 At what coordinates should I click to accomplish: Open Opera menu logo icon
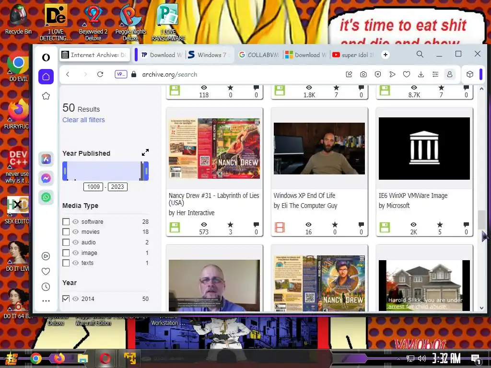point(46,57)
